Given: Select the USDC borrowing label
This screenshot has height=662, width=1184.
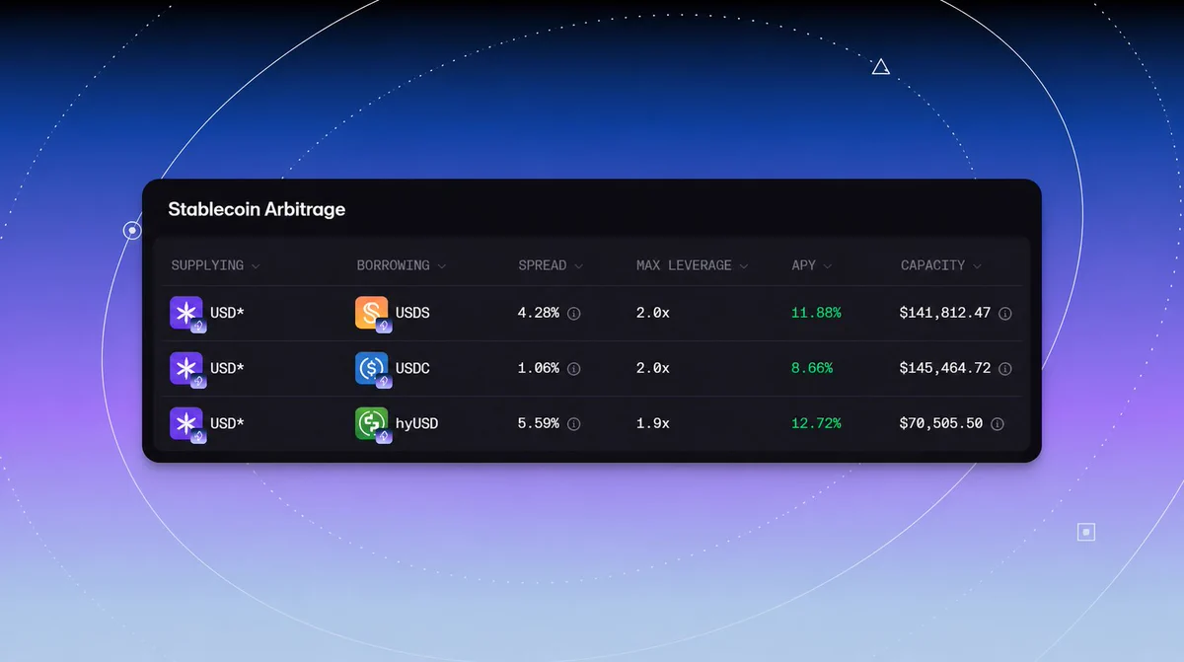Looking at the screenshot, I should [412, 368].
